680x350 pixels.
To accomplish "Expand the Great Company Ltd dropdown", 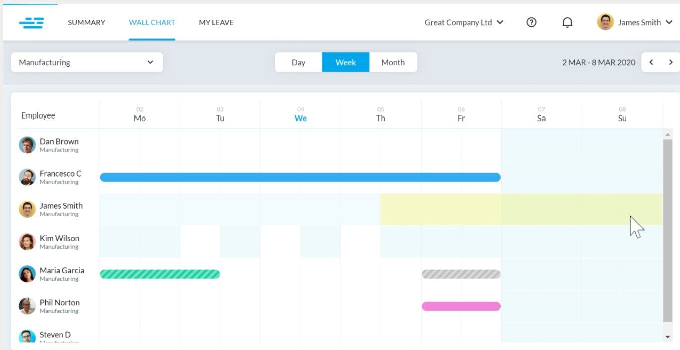I will pos(463,22).
